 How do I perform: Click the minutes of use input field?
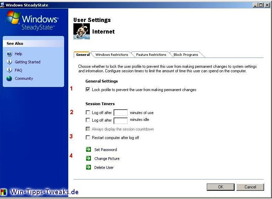pyautogui.click(x=121, y=113)
